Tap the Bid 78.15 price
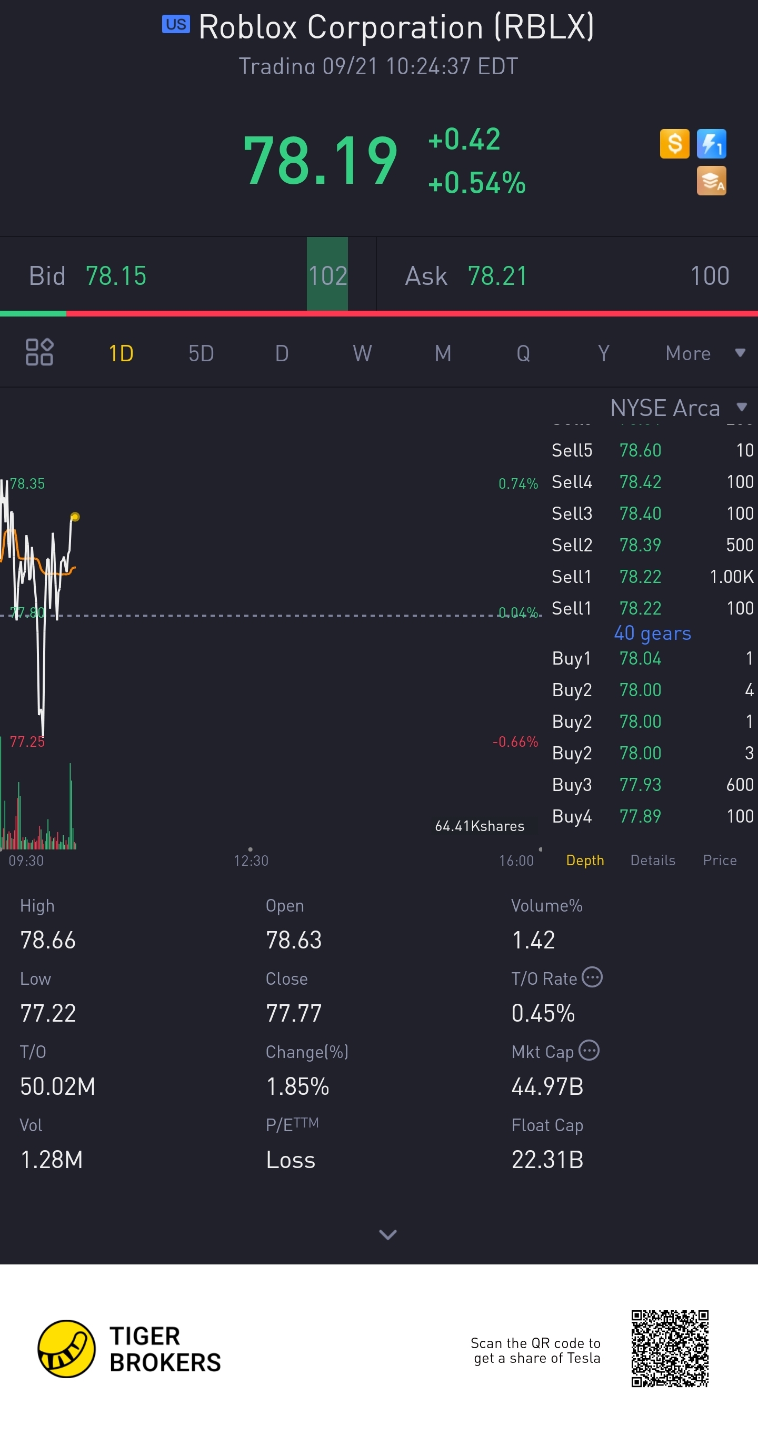758x1434 pixels. pyautogui.click(x=116, y=275)
